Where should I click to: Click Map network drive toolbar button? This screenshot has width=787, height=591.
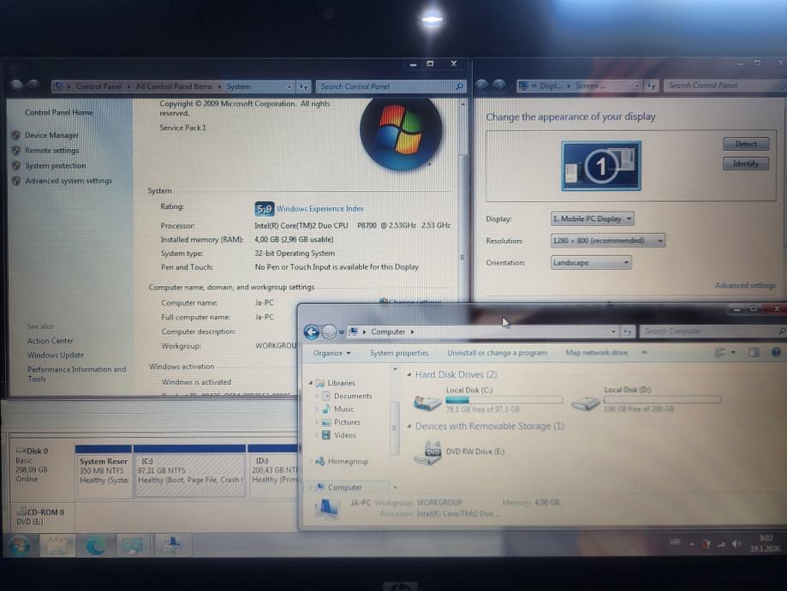tap(596, 353)
